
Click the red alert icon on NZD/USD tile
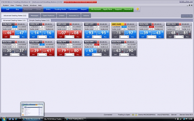click(x=16, y=42)
